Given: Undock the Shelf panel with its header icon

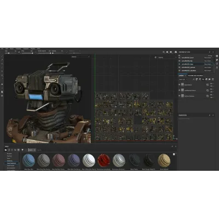Looking at the screenshot, I should (x=172, y=146).
